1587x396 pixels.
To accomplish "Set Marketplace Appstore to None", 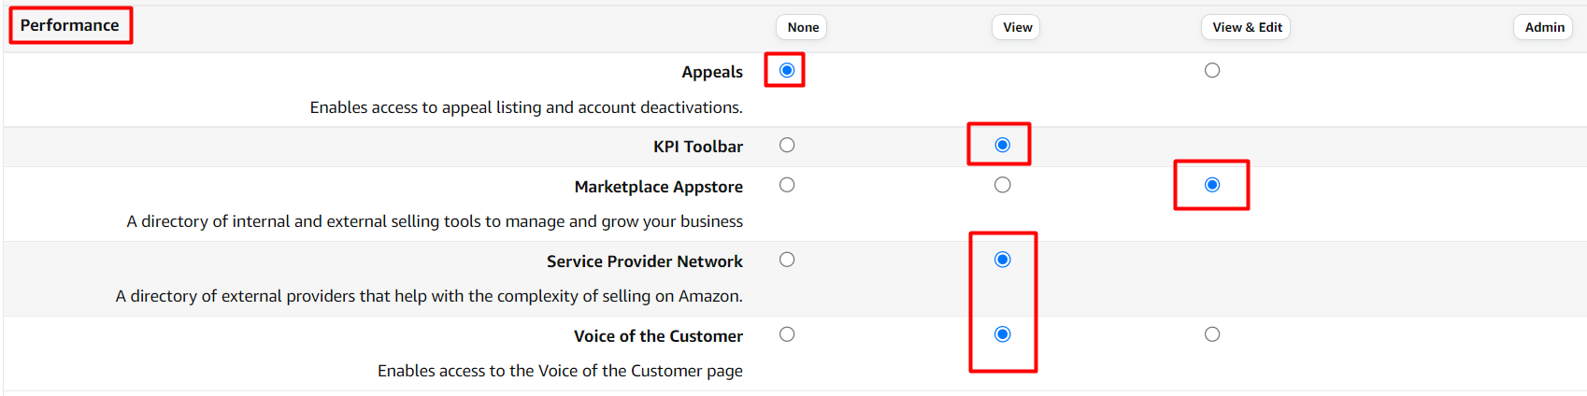I will (x=787, y=185).
